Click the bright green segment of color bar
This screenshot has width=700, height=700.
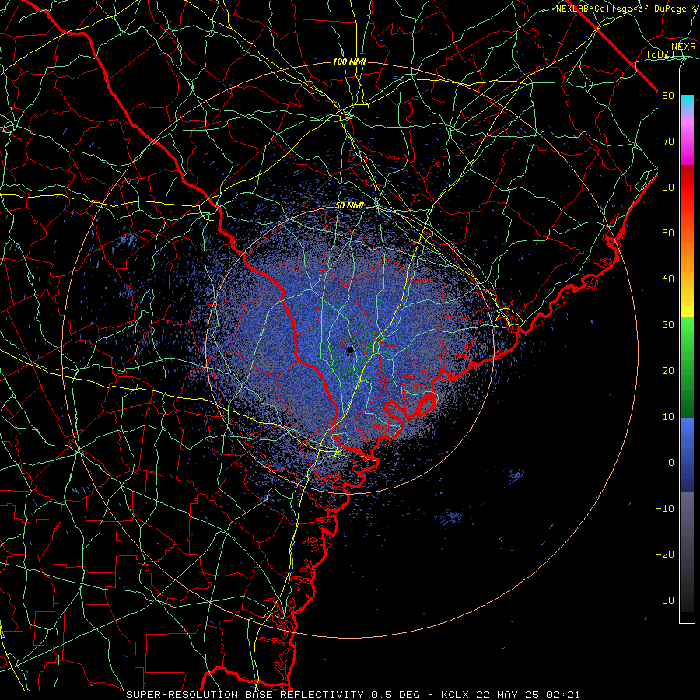pos(687,331)
